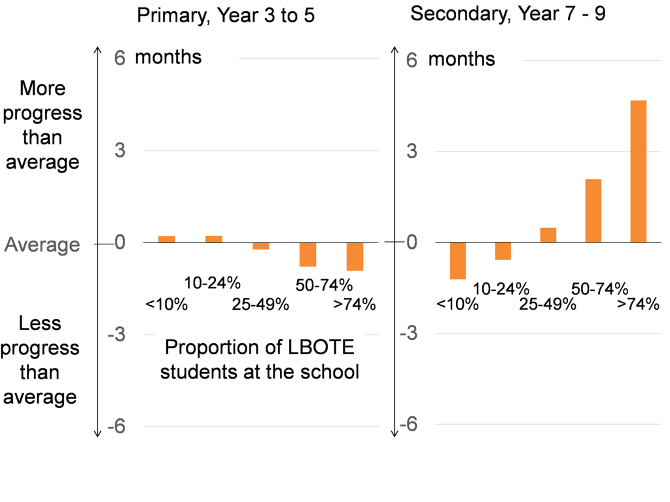
Task: Click the Secondary chart's 10-24% orange bar
Action: [502, 251]
